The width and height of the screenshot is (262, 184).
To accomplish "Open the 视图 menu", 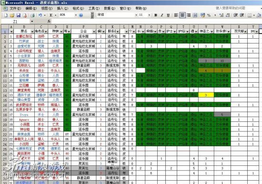I will coord(47,8).
